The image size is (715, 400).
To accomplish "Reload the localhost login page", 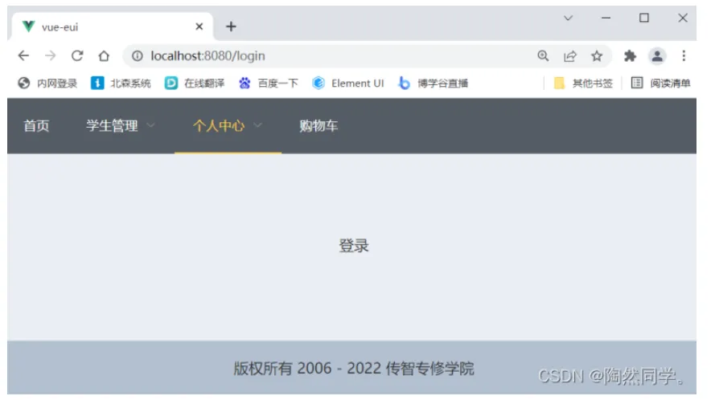I will click(77, 55).
